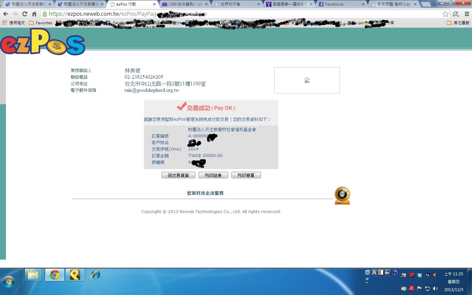The image size is (472, 295).
Task: Open the Chrome home page button
Action: point(34,14)
